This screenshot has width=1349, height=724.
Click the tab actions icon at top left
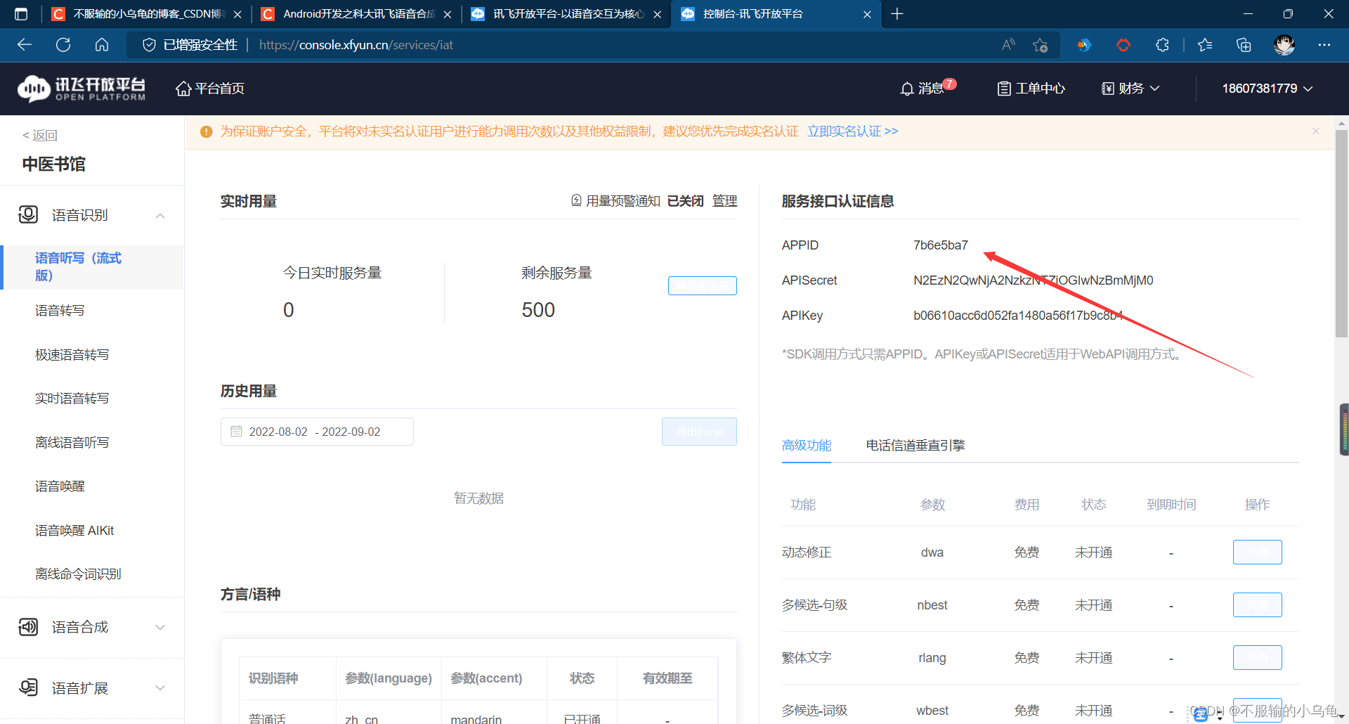click(21, 14)
